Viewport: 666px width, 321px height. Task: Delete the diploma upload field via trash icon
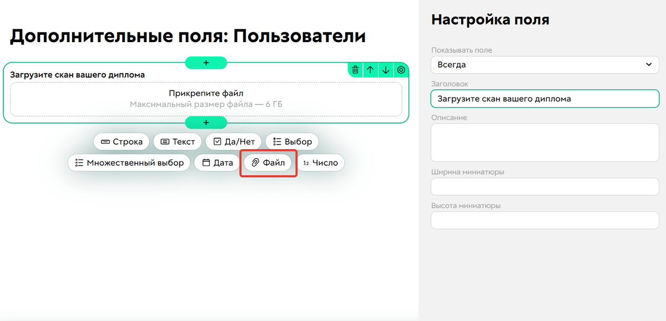(355, 69)
